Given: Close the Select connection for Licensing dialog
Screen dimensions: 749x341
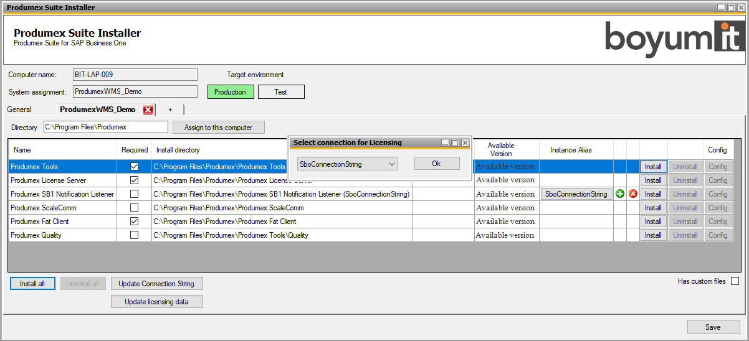Looking at the screenshot, I should 465,142.
